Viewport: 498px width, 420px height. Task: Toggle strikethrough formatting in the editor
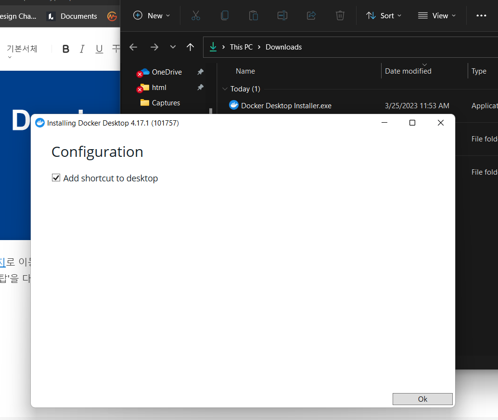(x=116, y=49)
